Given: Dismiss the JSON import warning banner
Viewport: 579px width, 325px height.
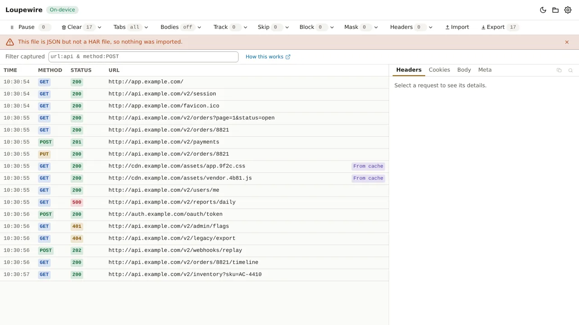Looking at the screenshot, I should point(567,42).
